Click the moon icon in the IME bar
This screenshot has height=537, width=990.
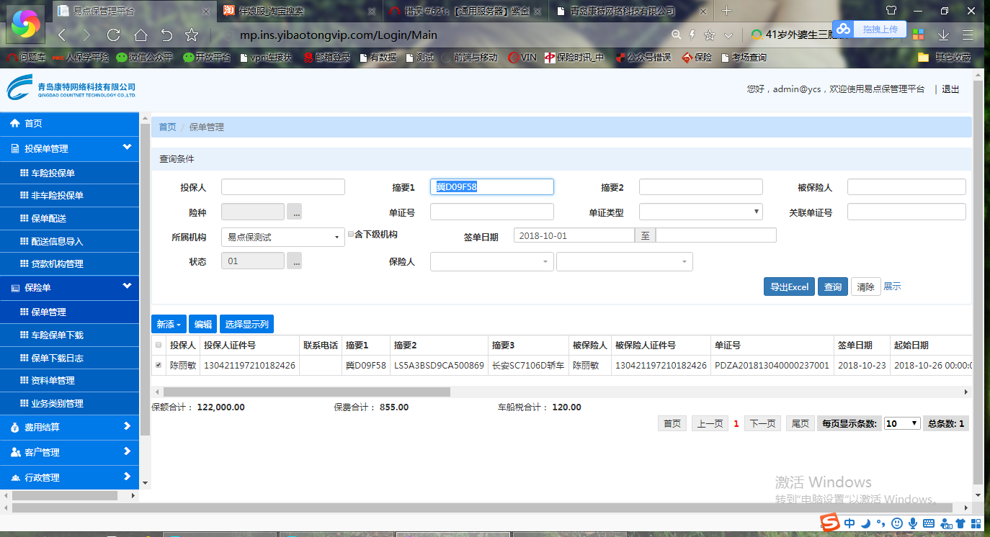[x=866, y=523]
